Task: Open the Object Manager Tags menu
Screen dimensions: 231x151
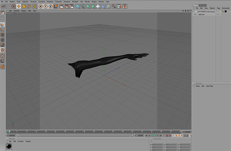Action: (x=218, y=8)
